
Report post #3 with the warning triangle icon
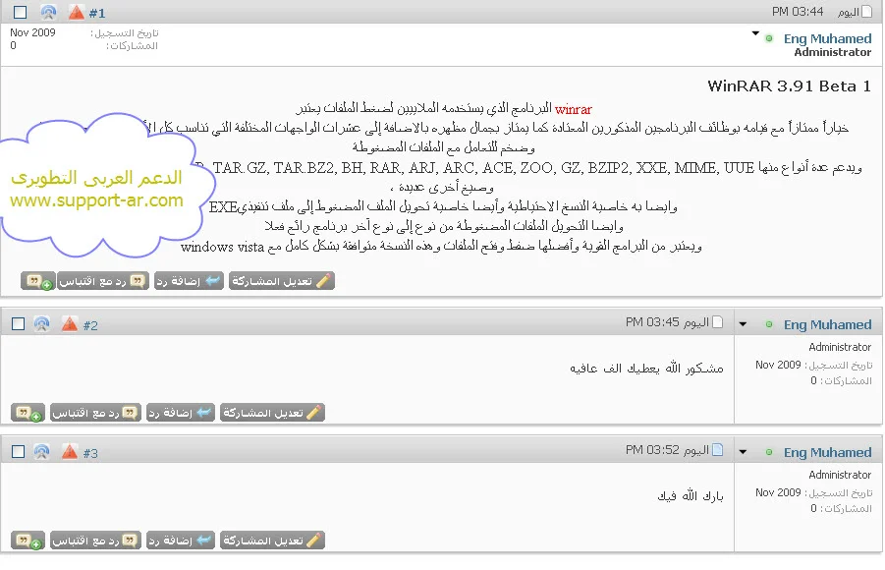[69, 452]
